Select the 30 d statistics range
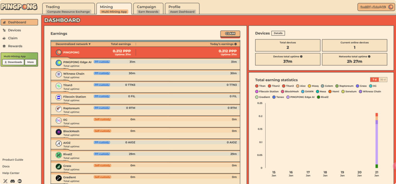Viewport: 396px width, 184px height. click(383, 80)
